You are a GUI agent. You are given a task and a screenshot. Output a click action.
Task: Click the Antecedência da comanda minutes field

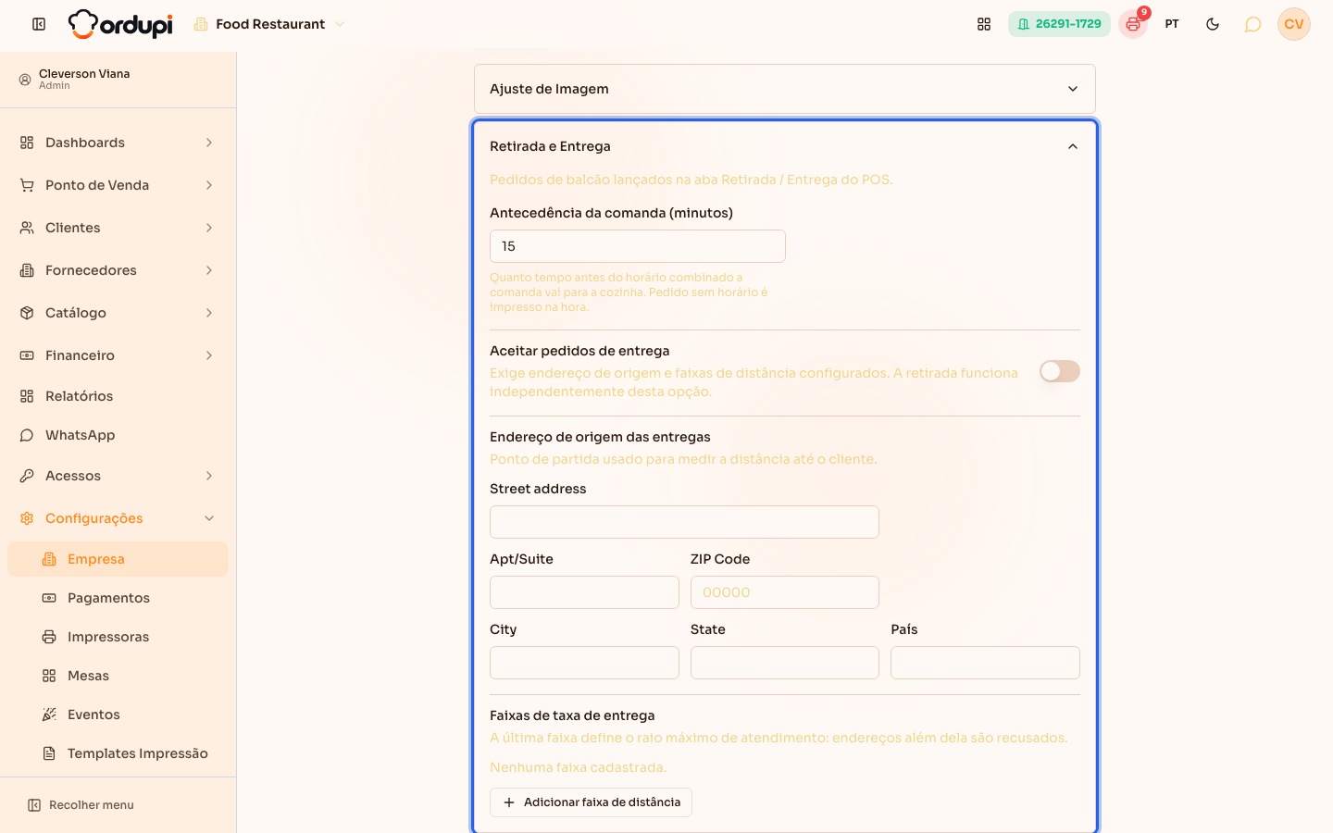(638, 246)
